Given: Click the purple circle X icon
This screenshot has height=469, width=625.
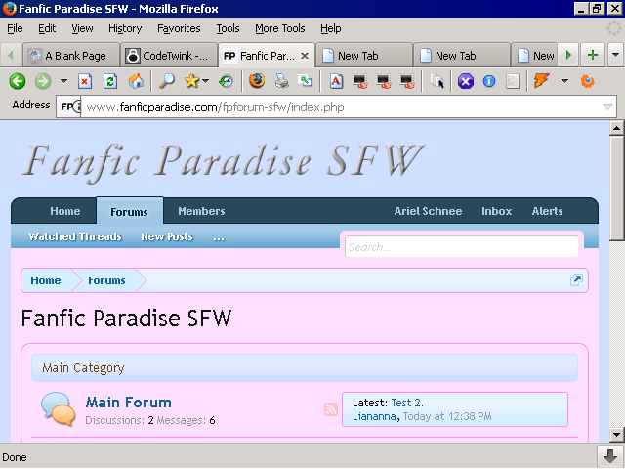Looking at the screenshot, I should (466, 81).
